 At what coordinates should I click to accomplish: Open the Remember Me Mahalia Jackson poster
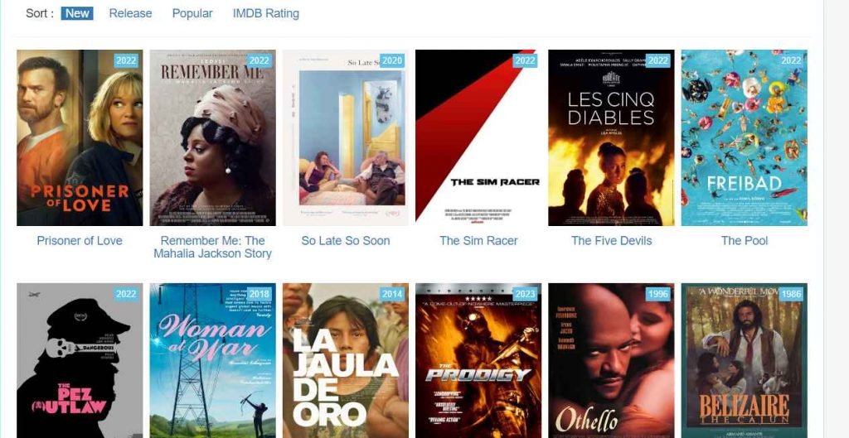point(213,138)
